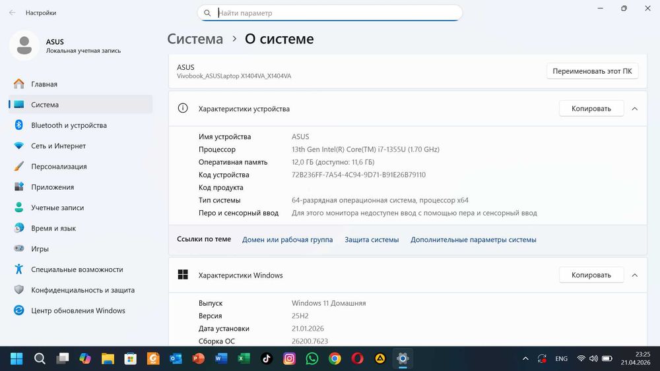Open Outlook from the taskbar
Image resolution: width=660 pixels, height=371 pixels.
tap(176, 358)
